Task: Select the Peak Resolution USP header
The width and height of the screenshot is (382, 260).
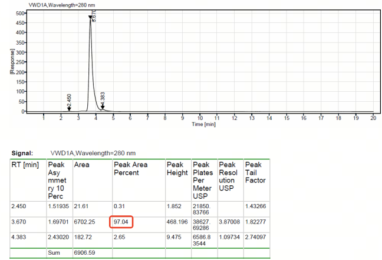Action: pos(228,176)
